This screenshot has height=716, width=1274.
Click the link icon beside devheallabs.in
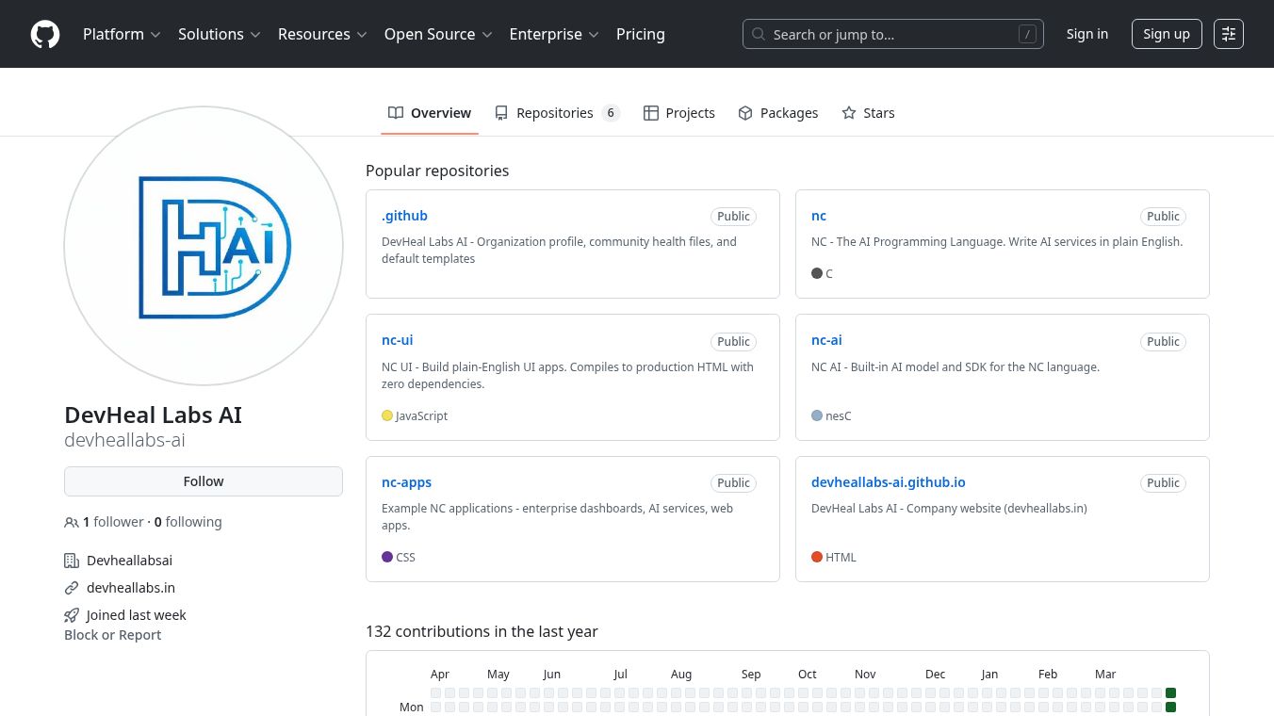click(x=72, y=588)
